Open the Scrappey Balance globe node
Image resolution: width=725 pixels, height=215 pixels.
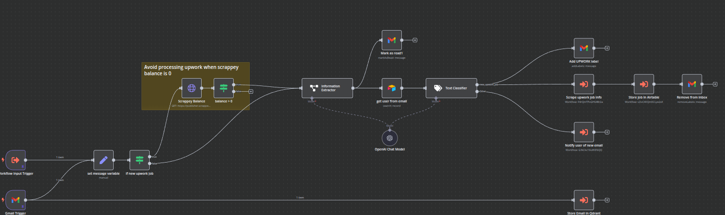(x=191, y=88)
